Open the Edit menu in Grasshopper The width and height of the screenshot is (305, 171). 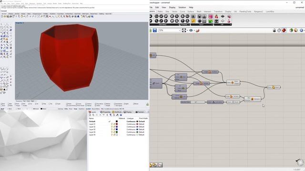(157, 8)
